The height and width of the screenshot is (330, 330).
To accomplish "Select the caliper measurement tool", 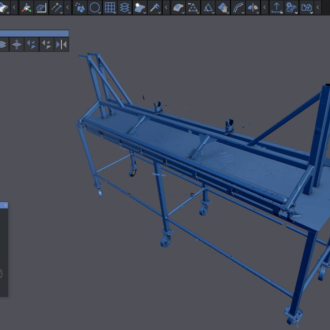I will [x=154, y=8].
